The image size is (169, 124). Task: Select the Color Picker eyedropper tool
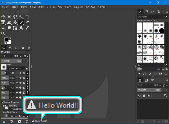tap(27, 28)
